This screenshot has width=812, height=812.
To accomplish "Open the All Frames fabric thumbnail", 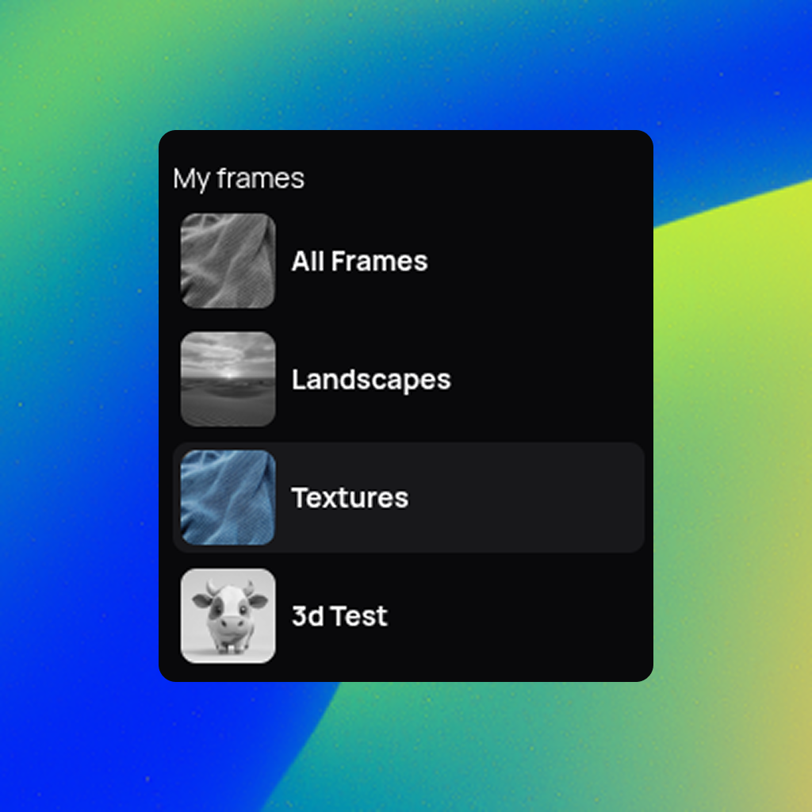I will click(228, 260).
